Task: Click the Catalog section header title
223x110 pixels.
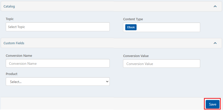Action: (x=9, y=6)
